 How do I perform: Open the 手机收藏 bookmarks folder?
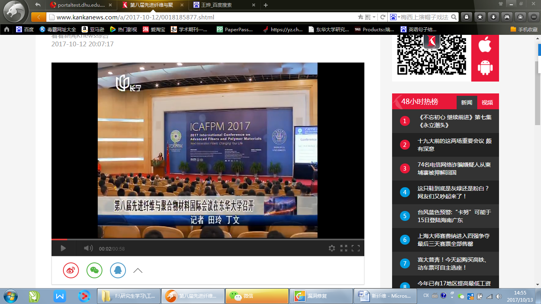coord(524,29)
